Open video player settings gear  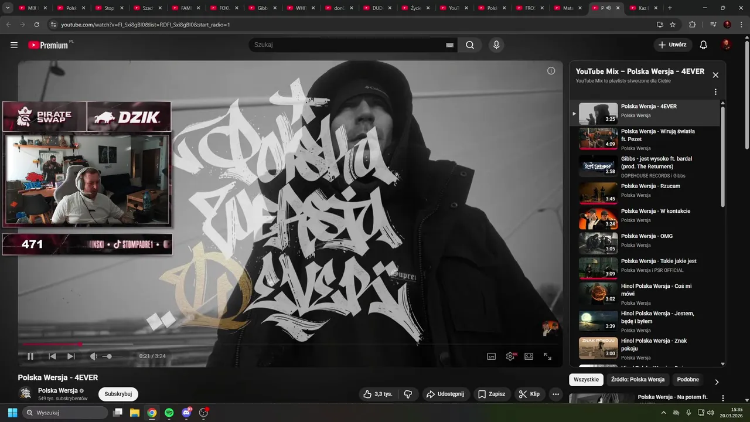510,356
